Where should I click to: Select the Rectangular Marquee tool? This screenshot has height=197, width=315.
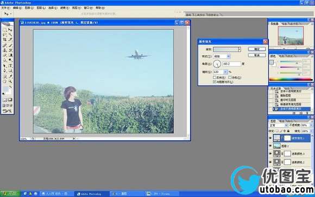pos(5,30)
